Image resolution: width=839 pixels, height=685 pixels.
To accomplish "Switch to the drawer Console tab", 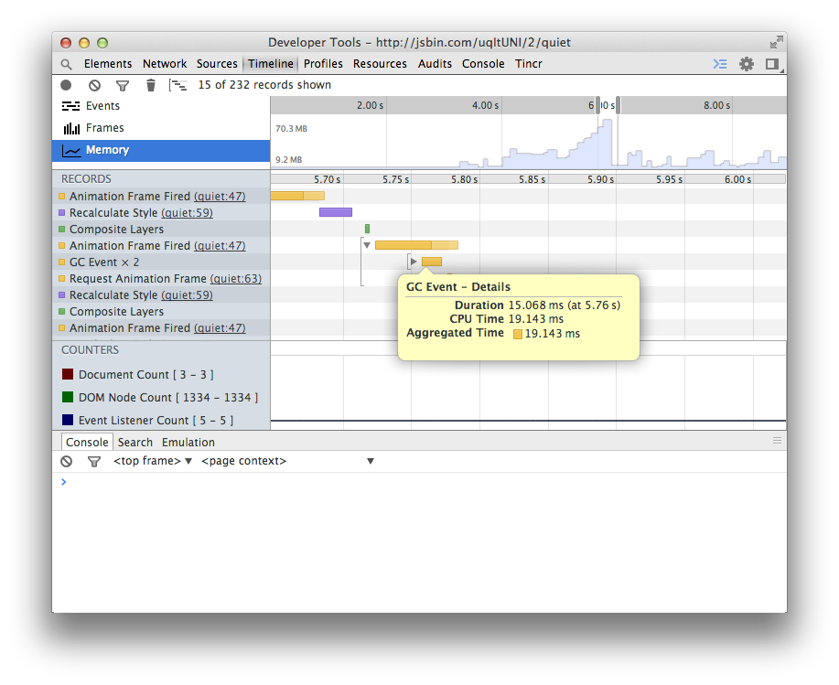I will coord(87,443).
